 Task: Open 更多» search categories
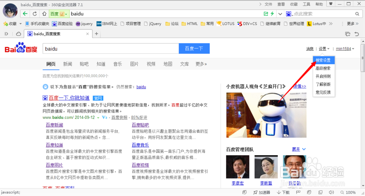click(x=201, y=64)
